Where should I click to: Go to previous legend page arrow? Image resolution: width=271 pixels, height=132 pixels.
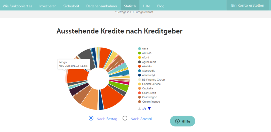(x=139, y=109)
